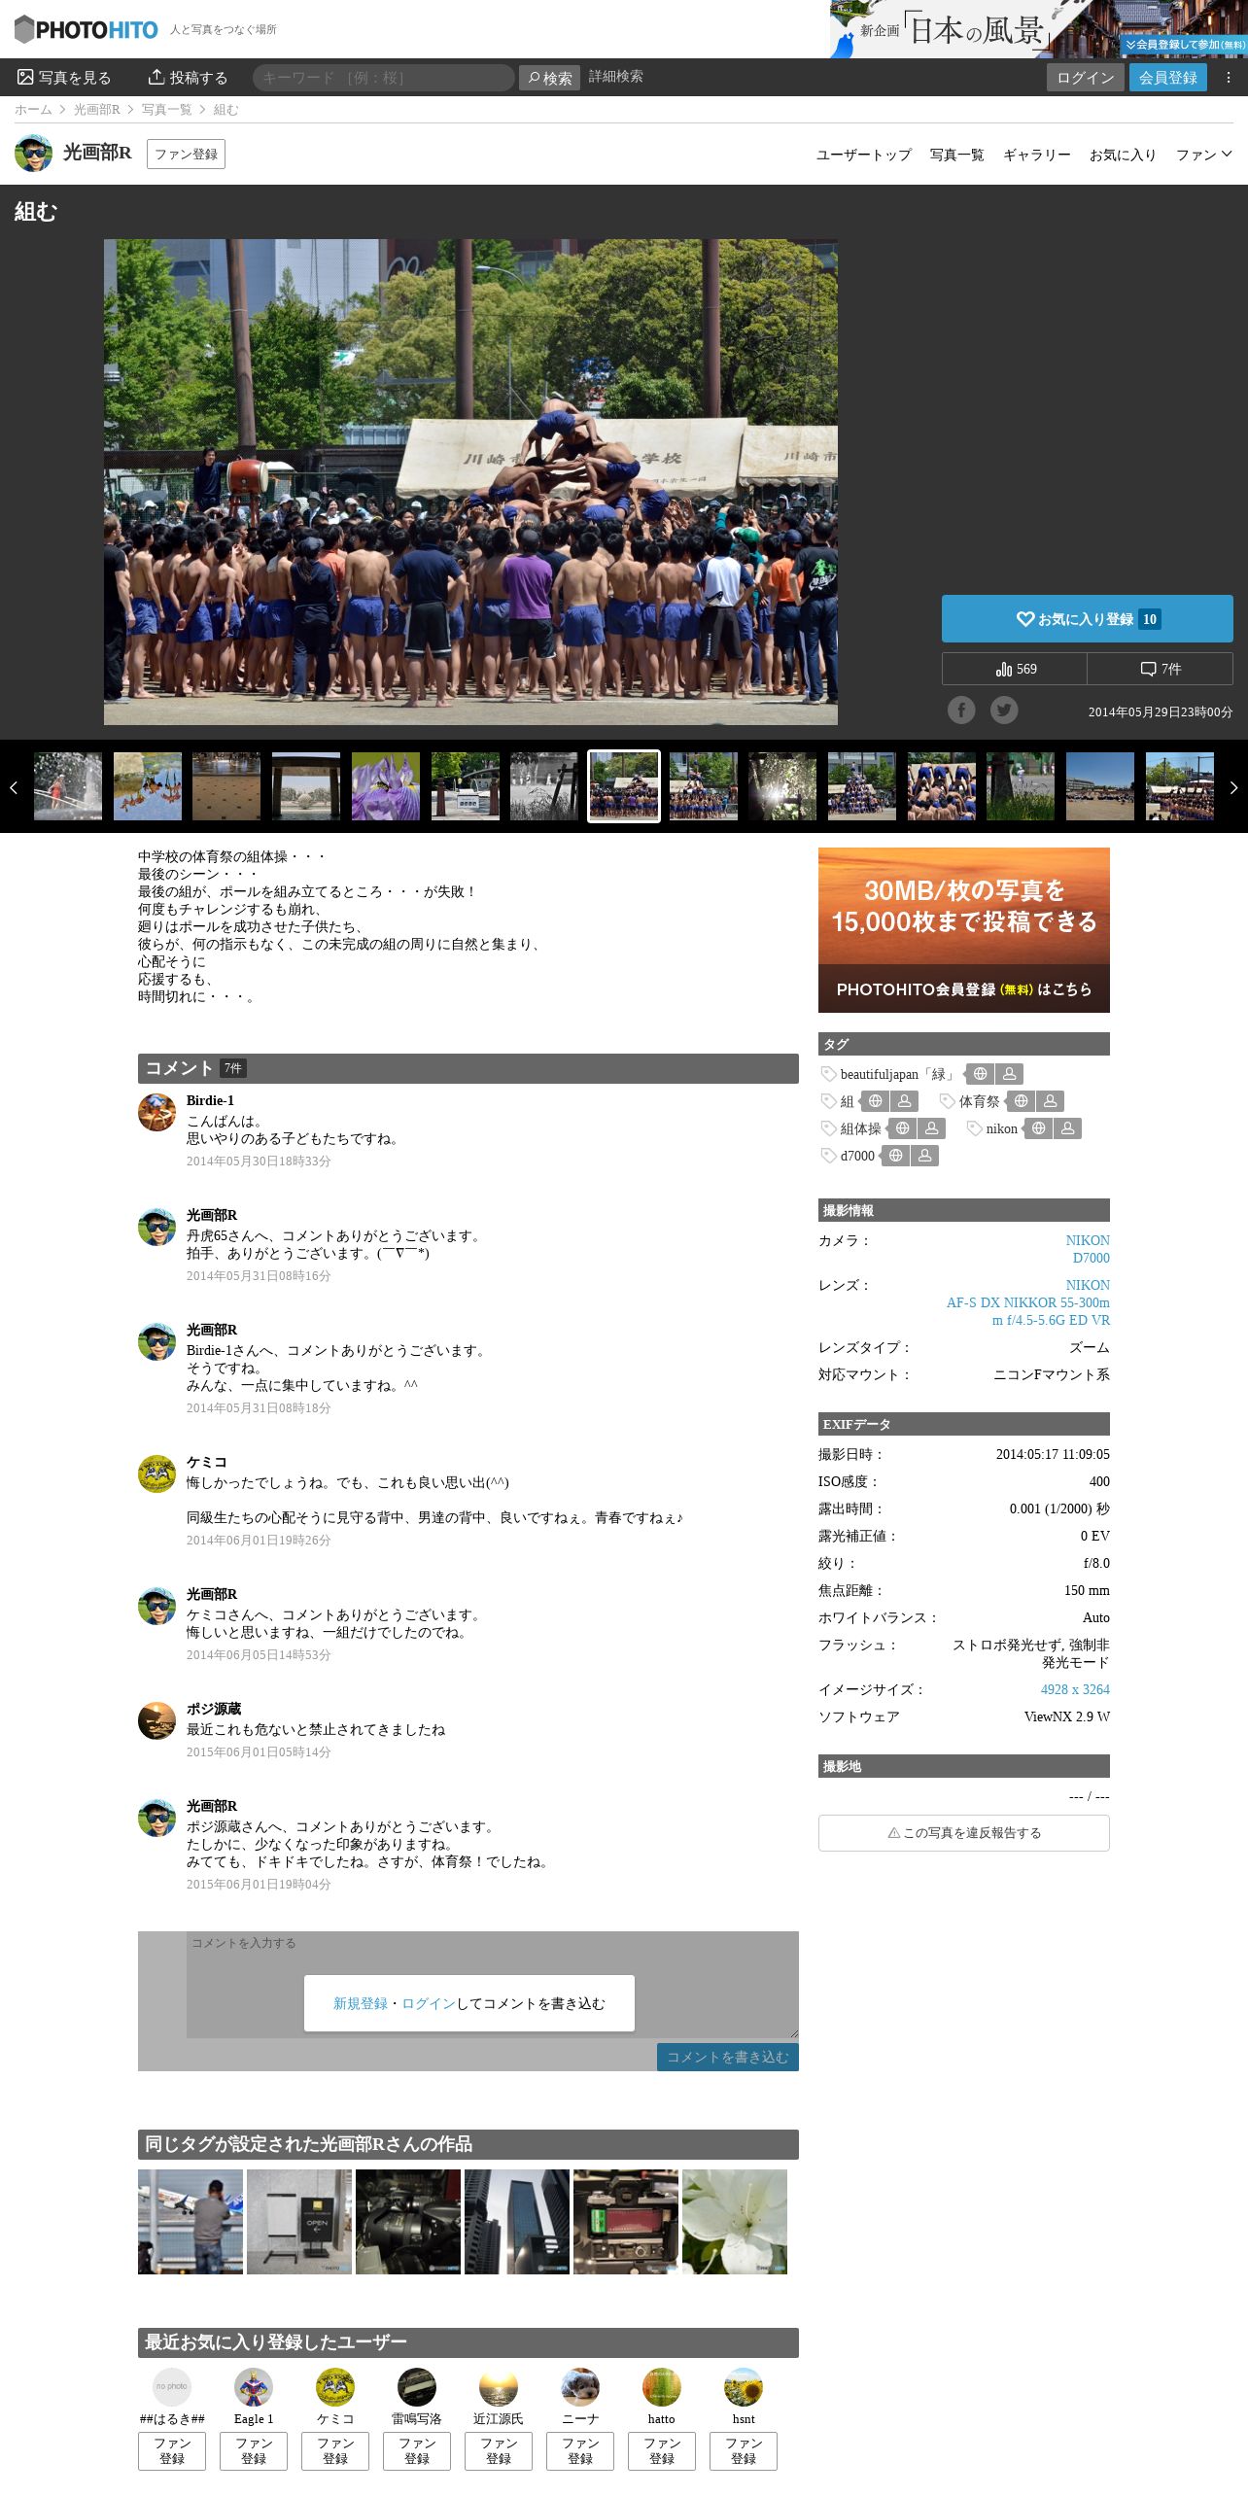This screenshot has height=2496, width=1248.
Task: Open NIKON D7000 camera link
Action: point(1088,1249)
